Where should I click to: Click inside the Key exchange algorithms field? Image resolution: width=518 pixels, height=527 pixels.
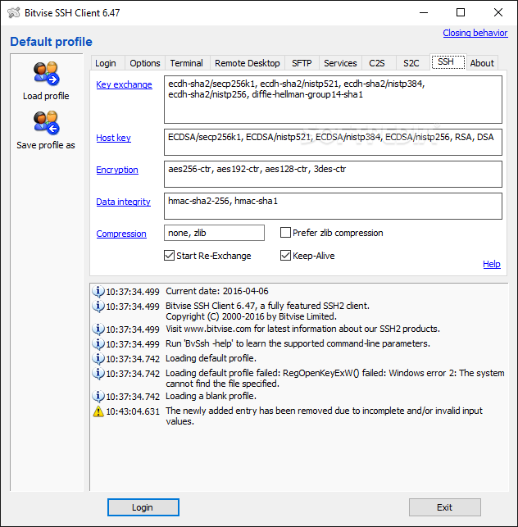pyautogui.click(x=333, y=99)
